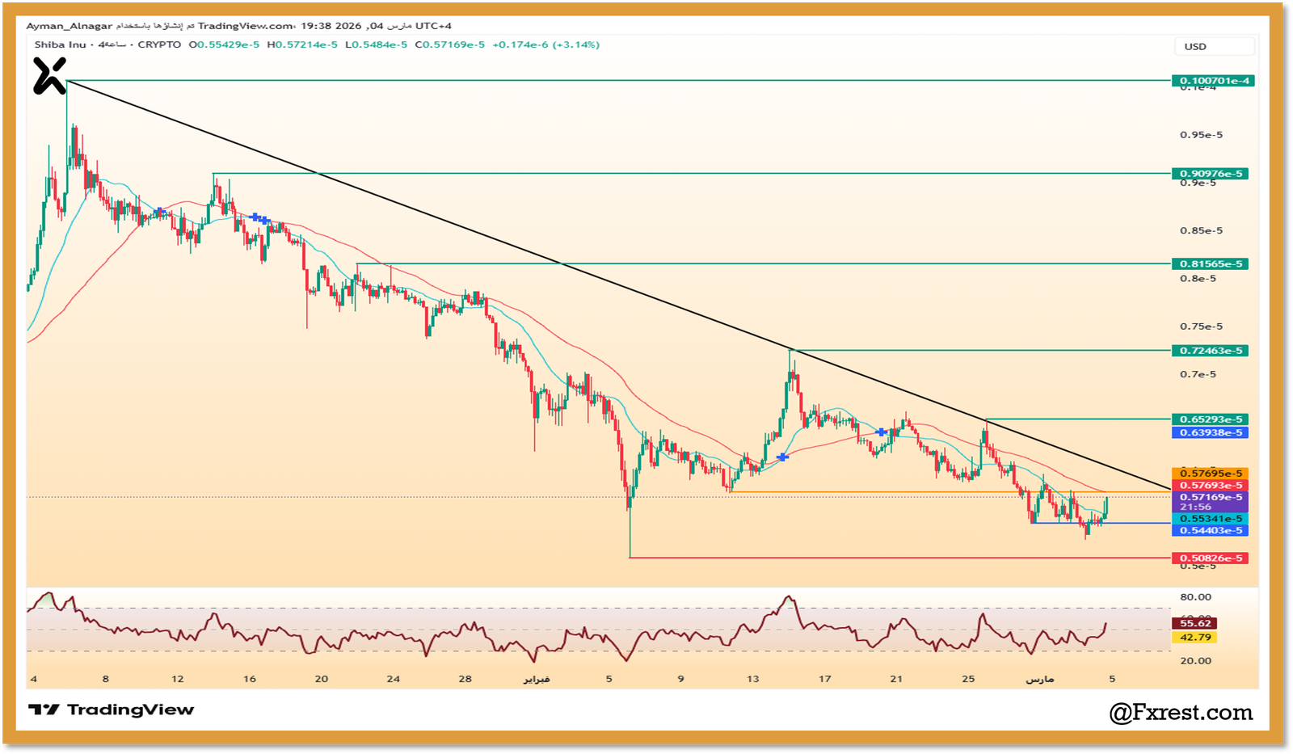Click the Ayman_Alnagar author name

coord(69,26)
